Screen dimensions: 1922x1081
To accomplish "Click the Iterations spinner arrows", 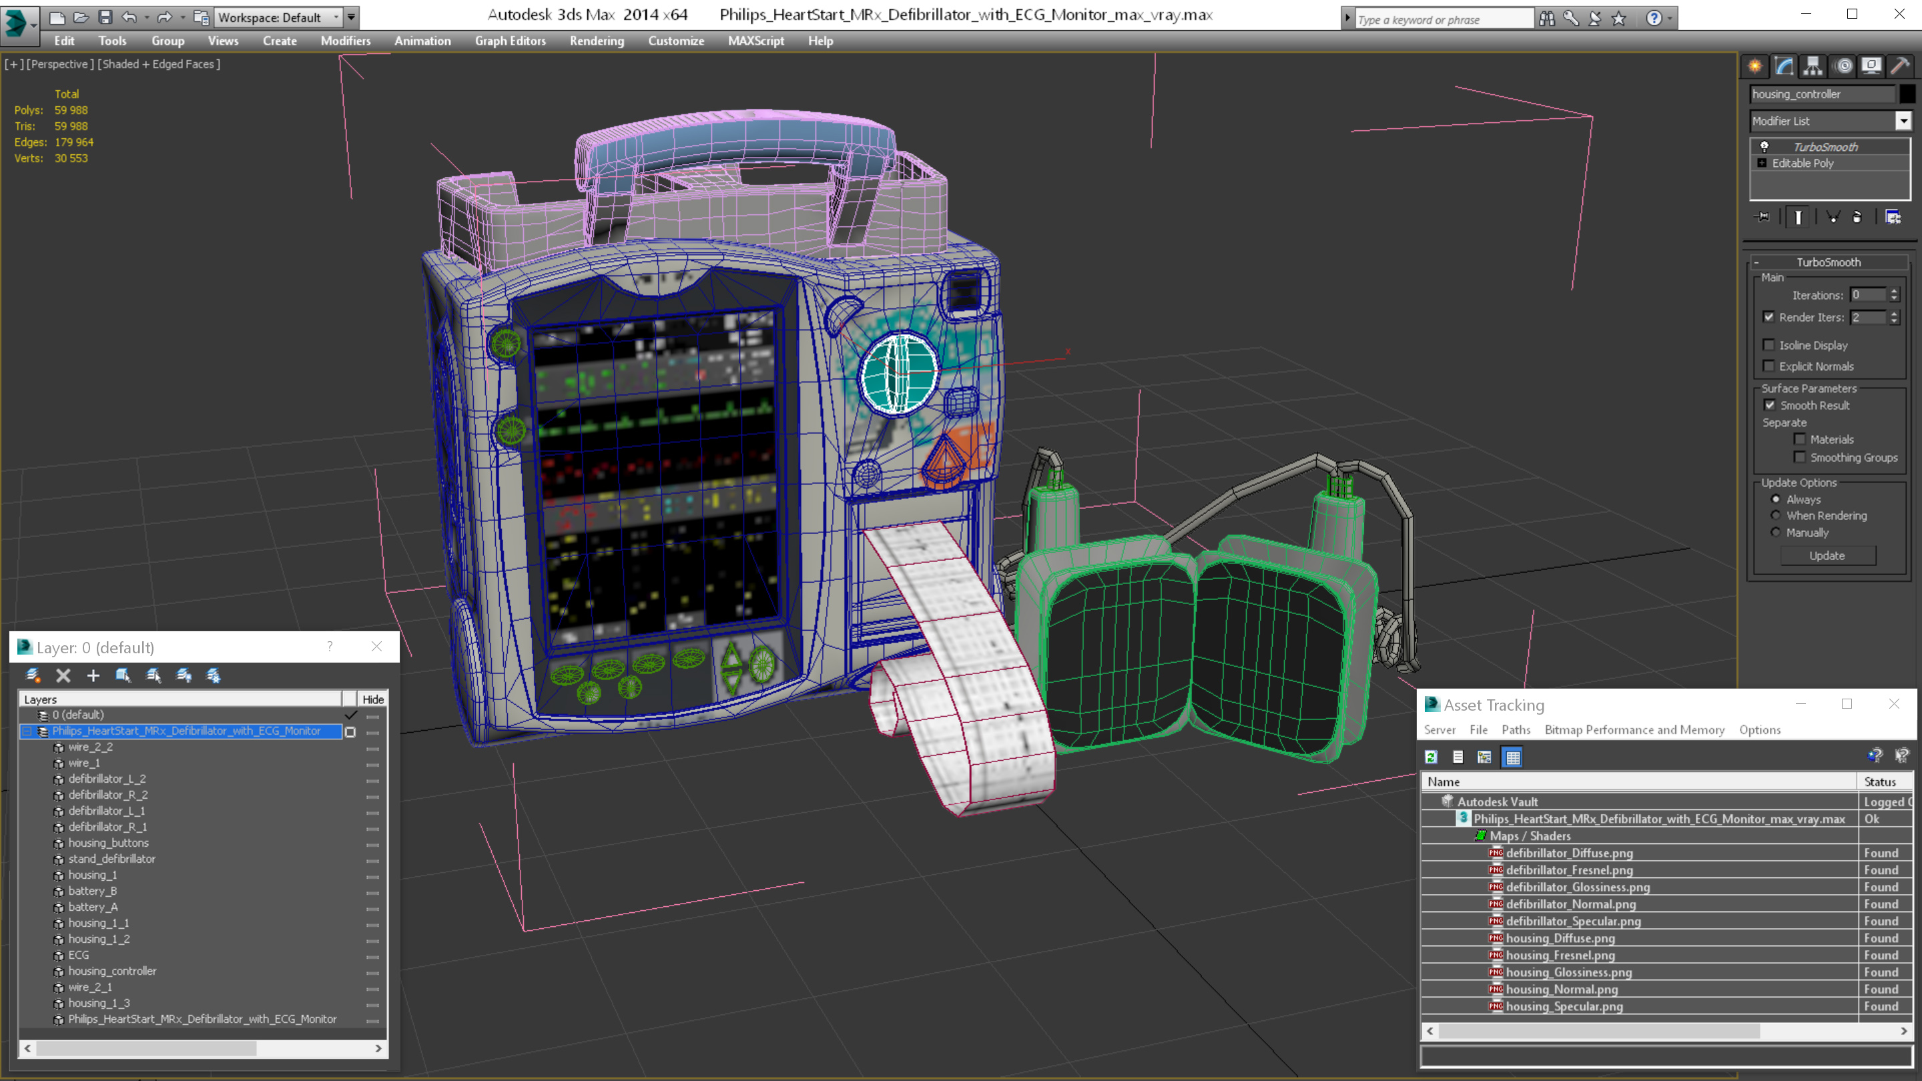I will [1894, 296].
